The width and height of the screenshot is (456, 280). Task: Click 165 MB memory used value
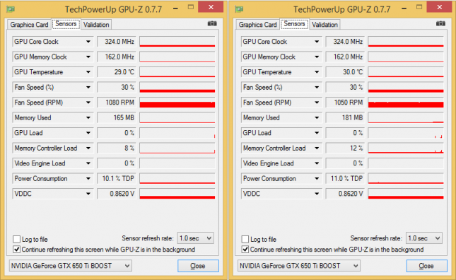click(x=117, y=118)
